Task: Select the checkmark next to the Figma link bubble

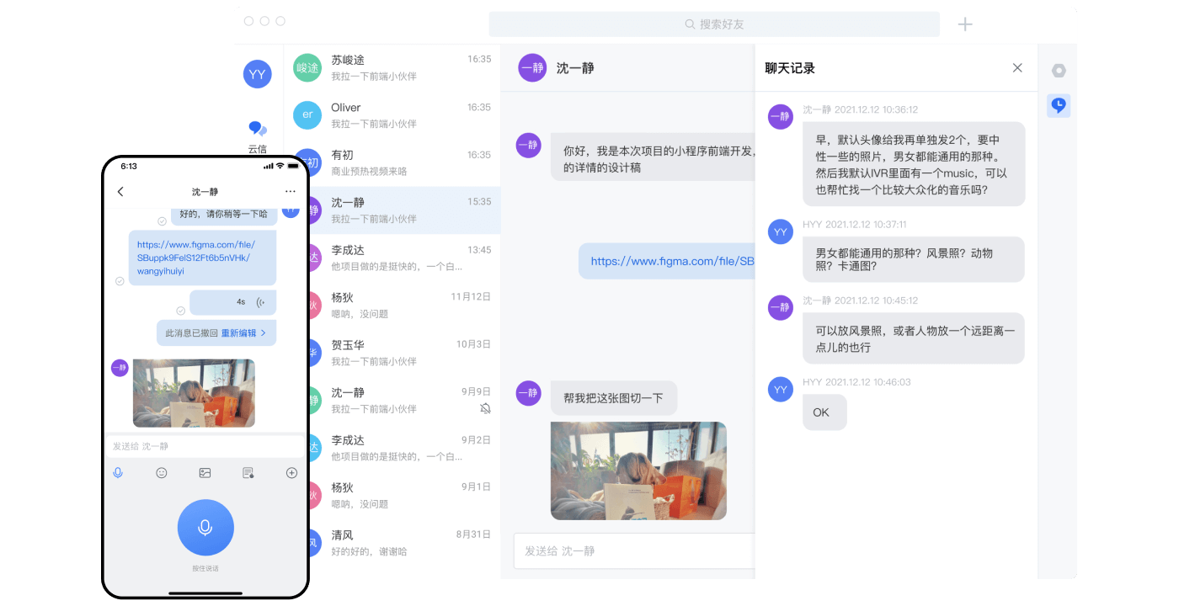Action: click(x=119, y=282)
